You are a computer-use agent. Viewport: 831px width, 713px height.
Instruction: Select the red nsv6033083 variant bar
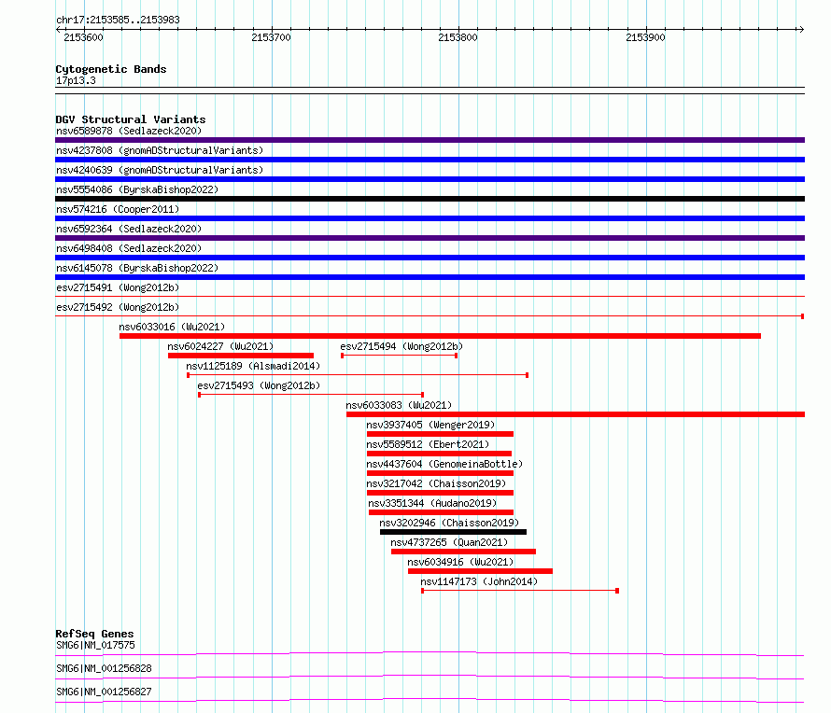click(575, 414)
